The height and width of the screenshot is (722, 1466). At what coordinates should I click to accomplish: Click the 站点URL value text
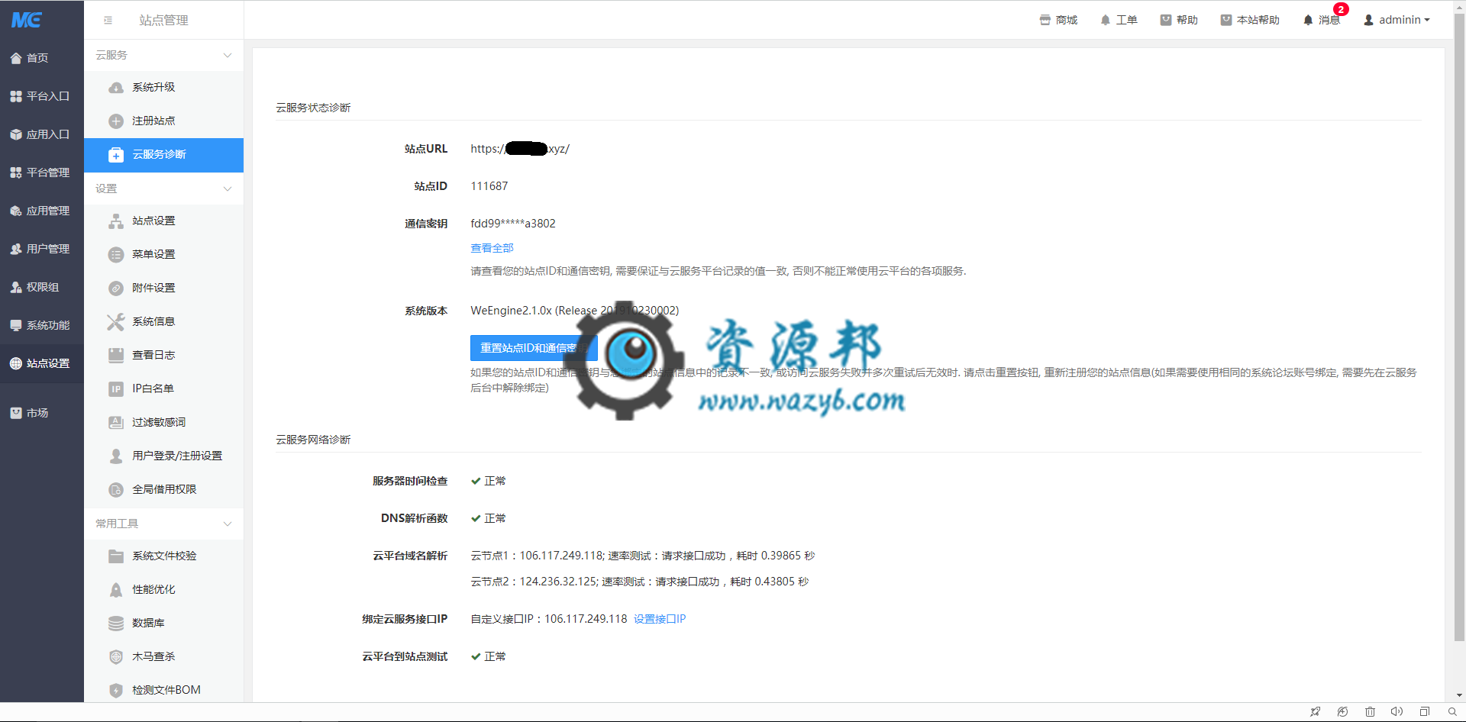tap(520, 149)
